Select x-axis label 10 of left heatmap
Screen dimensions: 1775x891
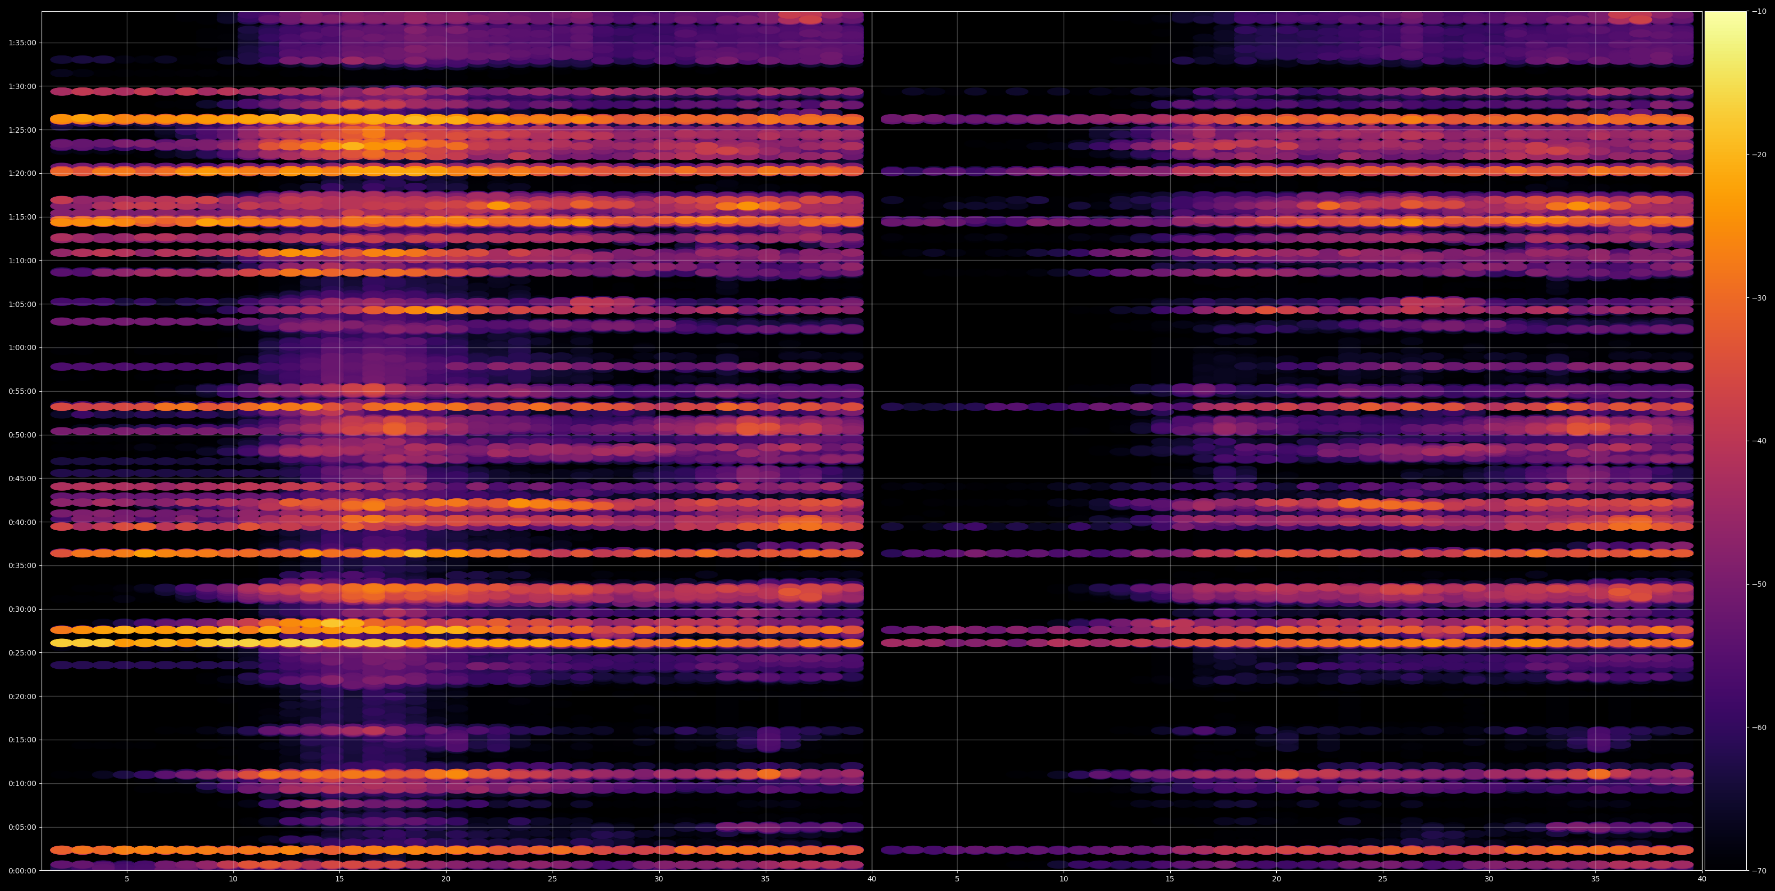(233, 879)
